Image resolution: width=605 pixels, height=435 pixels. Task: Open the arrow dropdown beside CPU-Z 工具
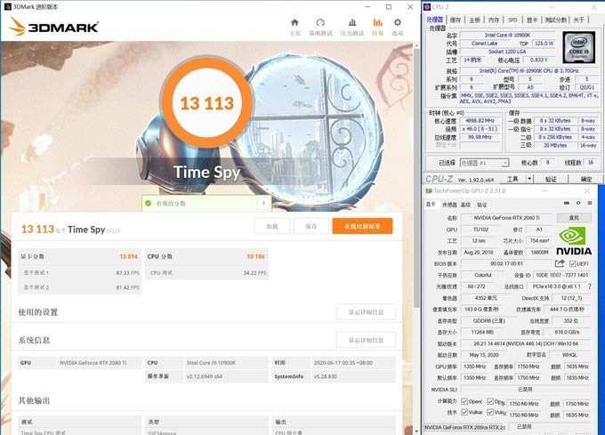pos(529,179)
